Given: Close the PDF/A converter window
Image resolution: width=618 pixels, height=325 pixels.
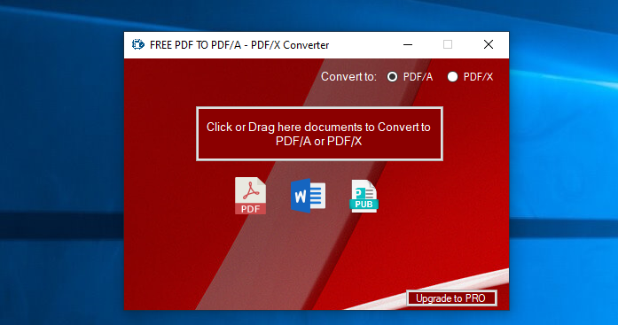Looking at the screenshot, I should (489, 45).
